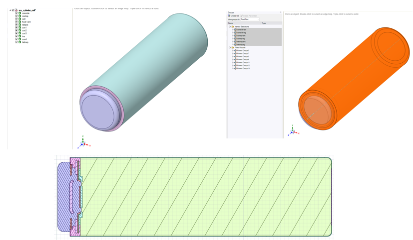Toggle visibility checkbox for tabneg
The height and width of the screenshot is (240, 413).
coord(16,42)
